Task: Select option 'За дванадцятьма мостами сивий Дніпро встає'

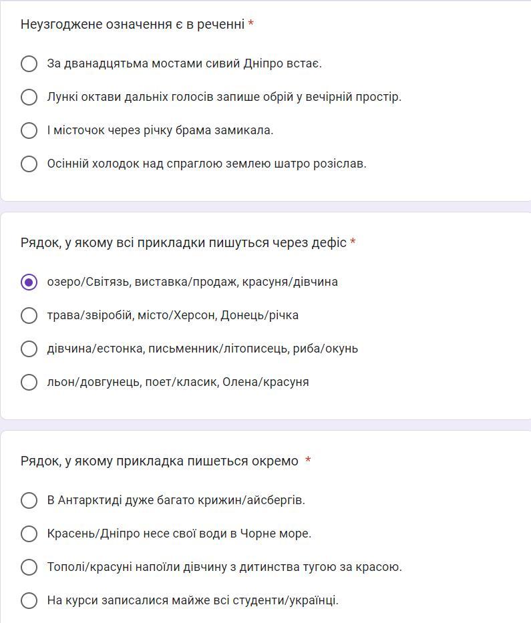Action: 29,63
